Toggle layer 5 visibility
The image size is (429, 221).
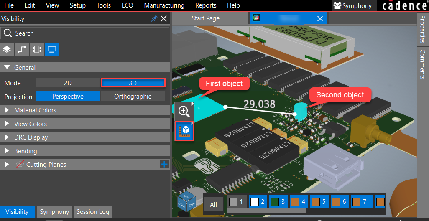[319, 202]
